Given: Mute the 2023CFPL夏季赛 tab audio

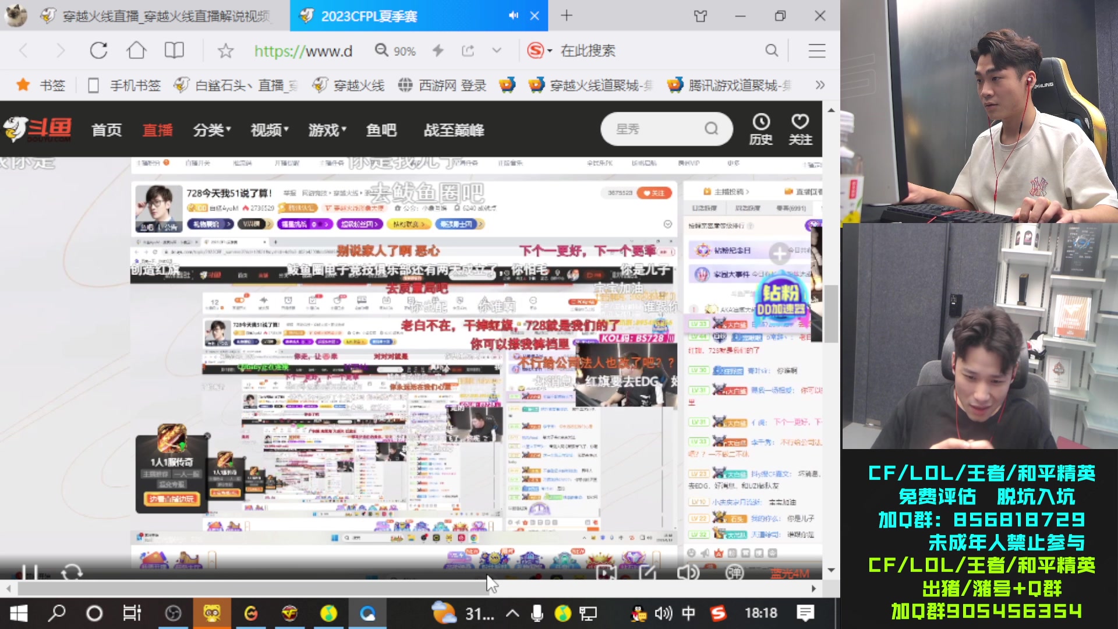Looking at the screenshot, I should (513, 16).
